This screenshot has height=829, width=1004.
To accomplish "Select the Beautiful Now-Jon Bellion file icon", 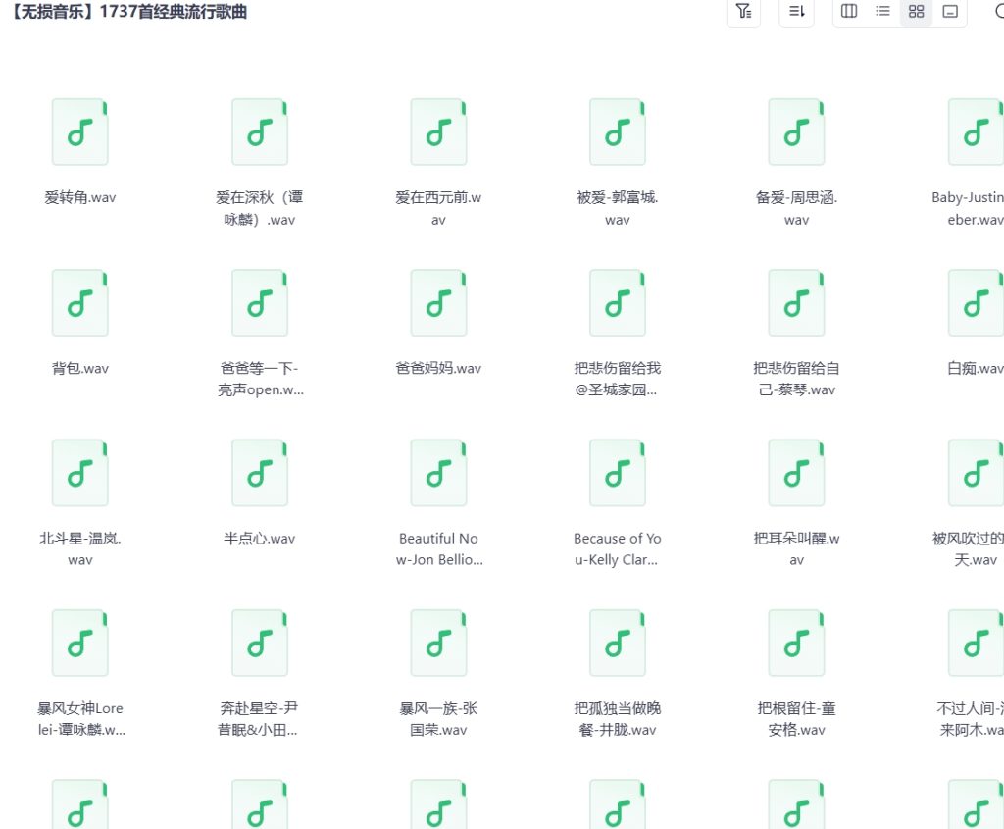I will [x=438, y=474].
